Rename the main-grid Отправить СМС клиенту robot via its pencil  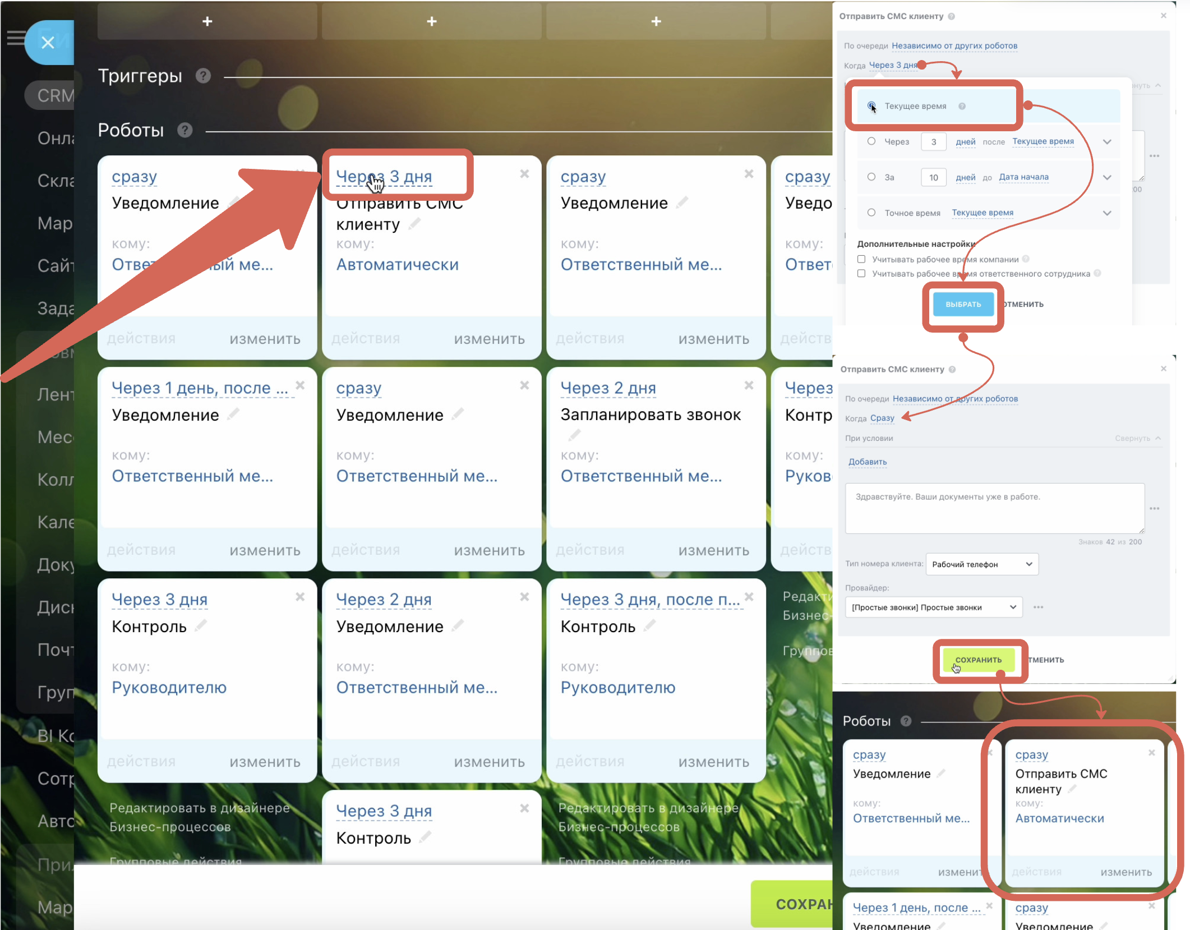(416, 224)
